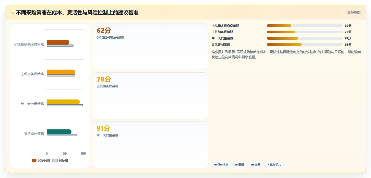Click the x-axis tick label 50
Viewport: 371px width, 178px height.
tap(65, 153)
